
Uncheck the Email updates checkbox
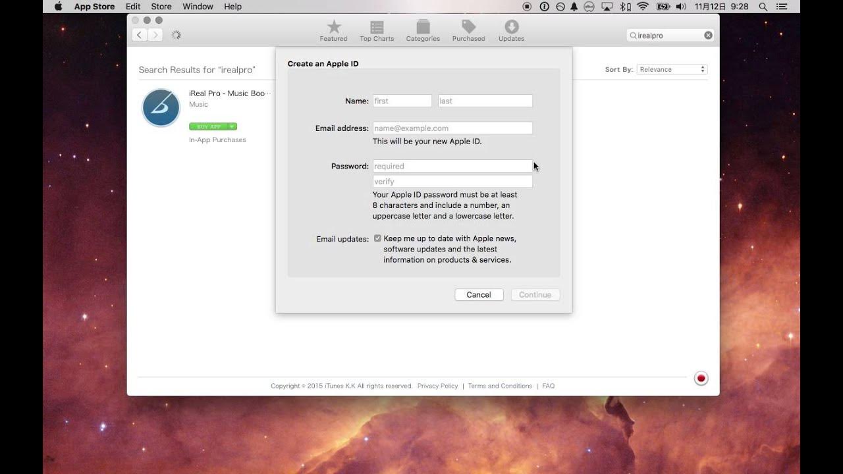pyautogui.click(x=377, y=238)
